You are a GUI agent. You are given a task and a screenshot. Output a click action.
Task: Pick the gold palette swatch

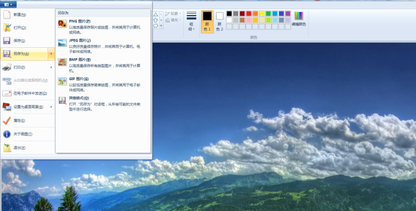(255, 20)
